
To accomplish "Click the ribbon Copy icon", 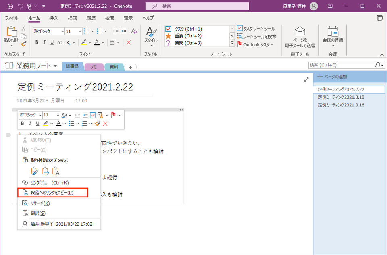I will tap(23, 36).
